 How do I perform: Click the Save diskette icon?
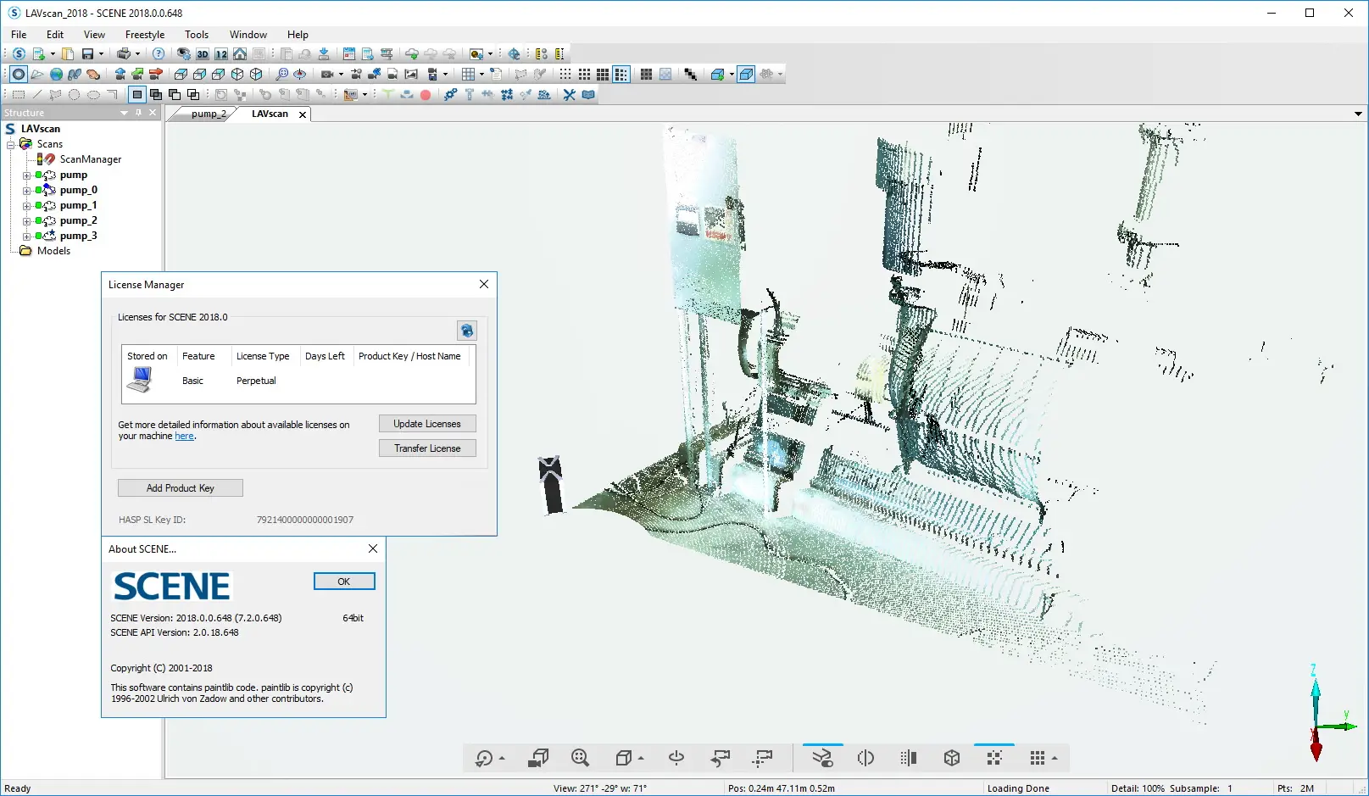[87, 53]
